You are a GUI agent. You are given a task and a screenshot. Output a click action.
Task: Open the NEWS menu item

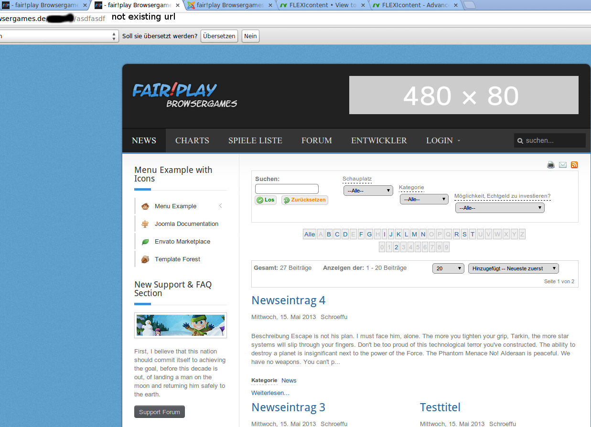coord(144,140)
